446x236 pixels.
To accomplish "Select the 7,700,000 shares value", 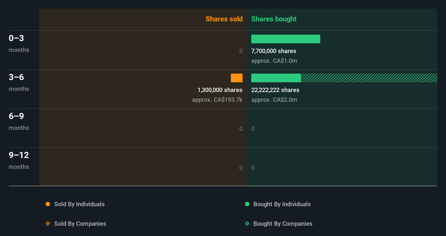I will 274,51.
